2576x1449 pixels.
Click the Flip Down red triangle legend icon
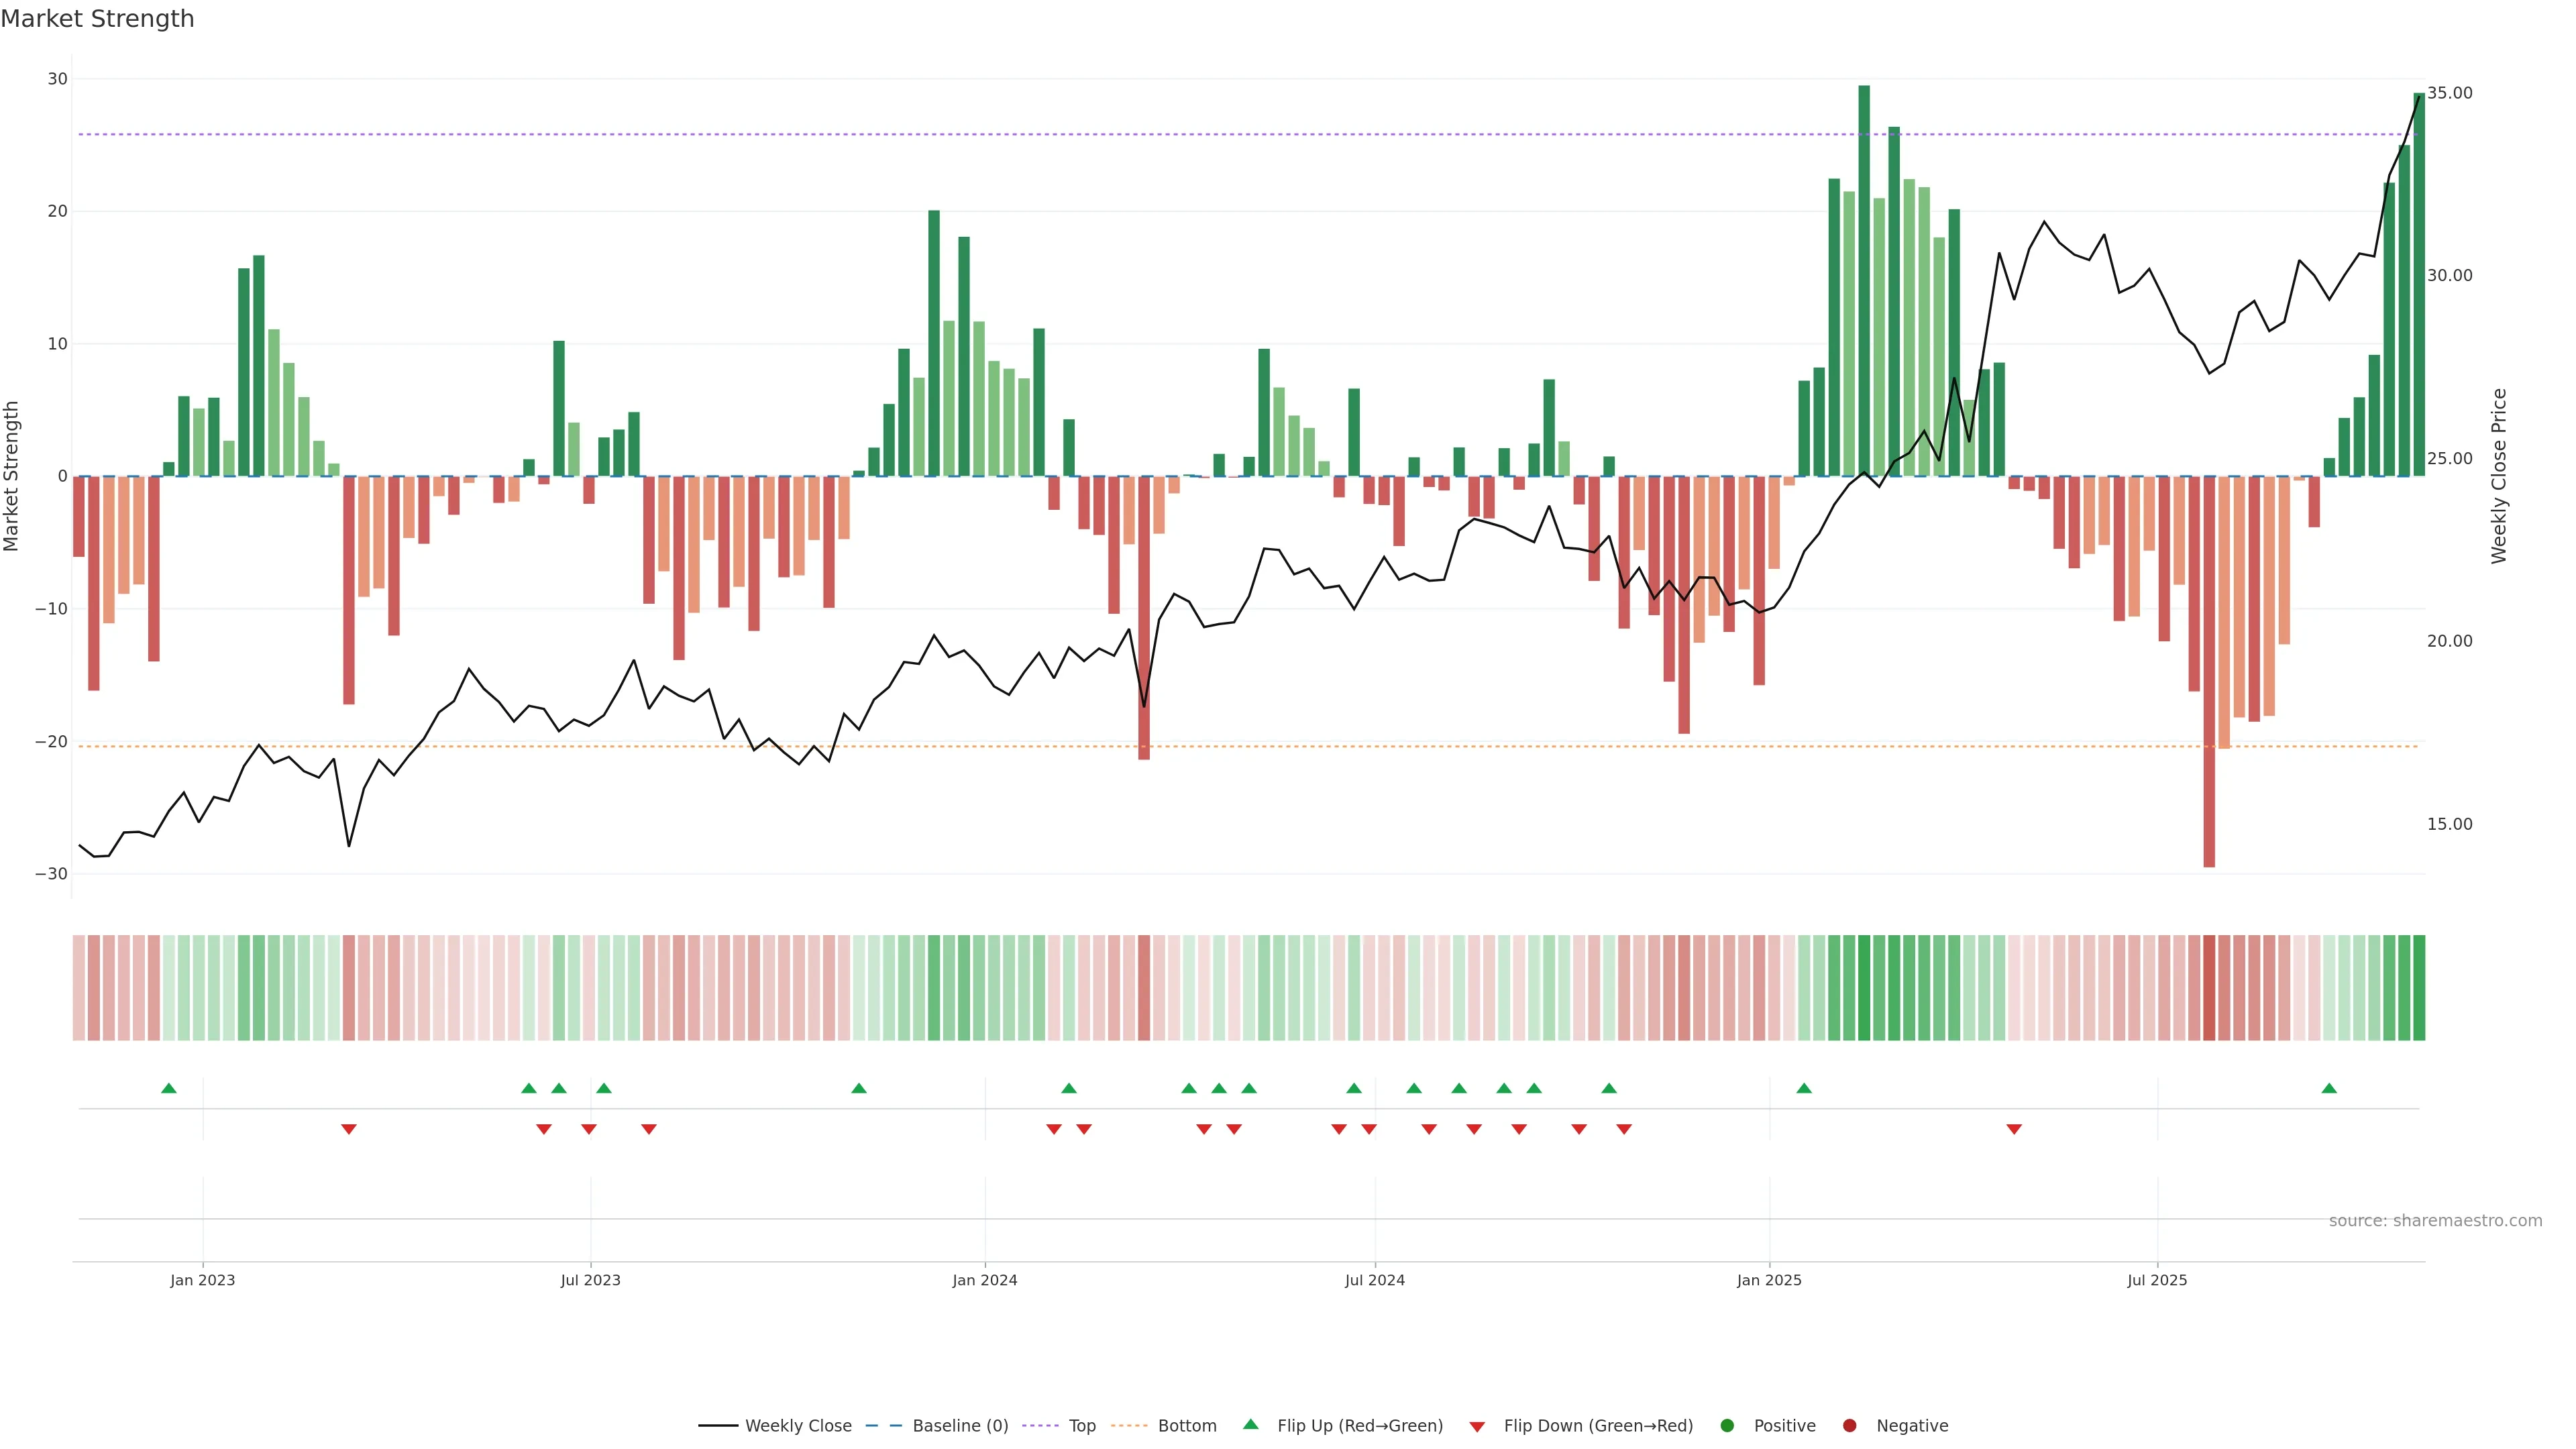click(1476, 1426)
